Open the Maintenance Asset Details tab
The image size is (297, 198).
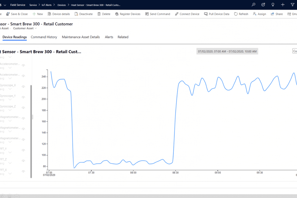point(81,37)
